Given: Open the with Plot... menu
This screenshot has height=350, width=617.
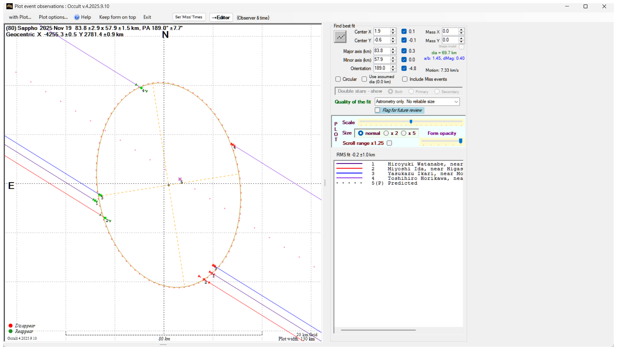Looking at the screenshot, I should [20, 17].
